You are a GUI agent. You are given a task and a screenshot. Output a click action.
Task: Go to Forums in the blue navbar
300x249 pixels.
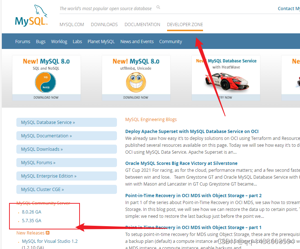(23, 41)
